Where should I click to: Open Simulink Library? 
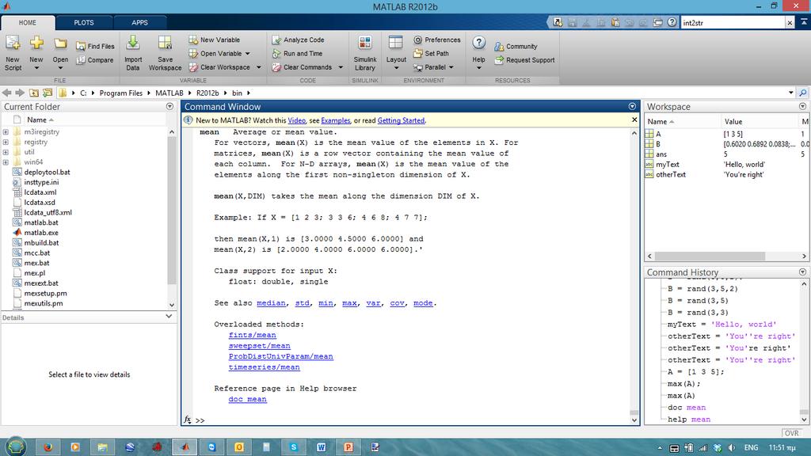364,53
